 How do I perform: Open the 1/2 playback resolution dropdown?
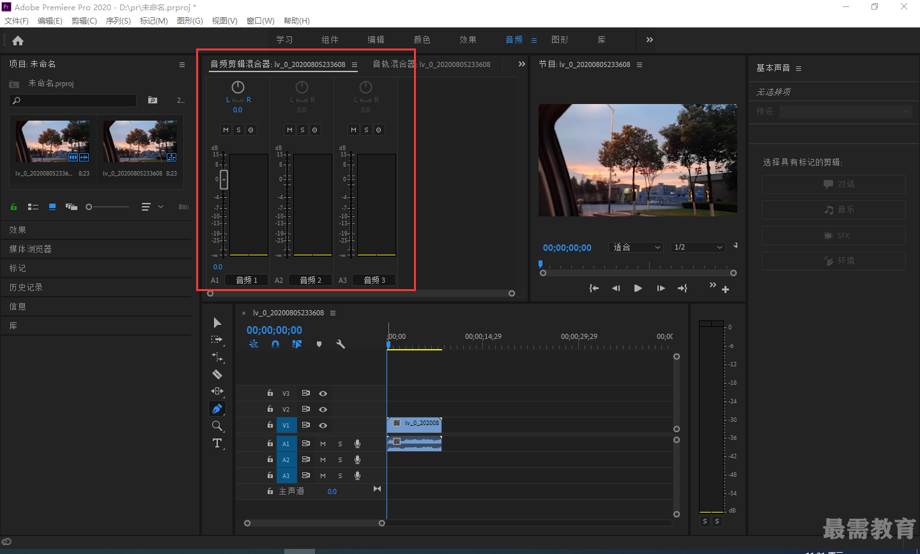tap(699, 247)
